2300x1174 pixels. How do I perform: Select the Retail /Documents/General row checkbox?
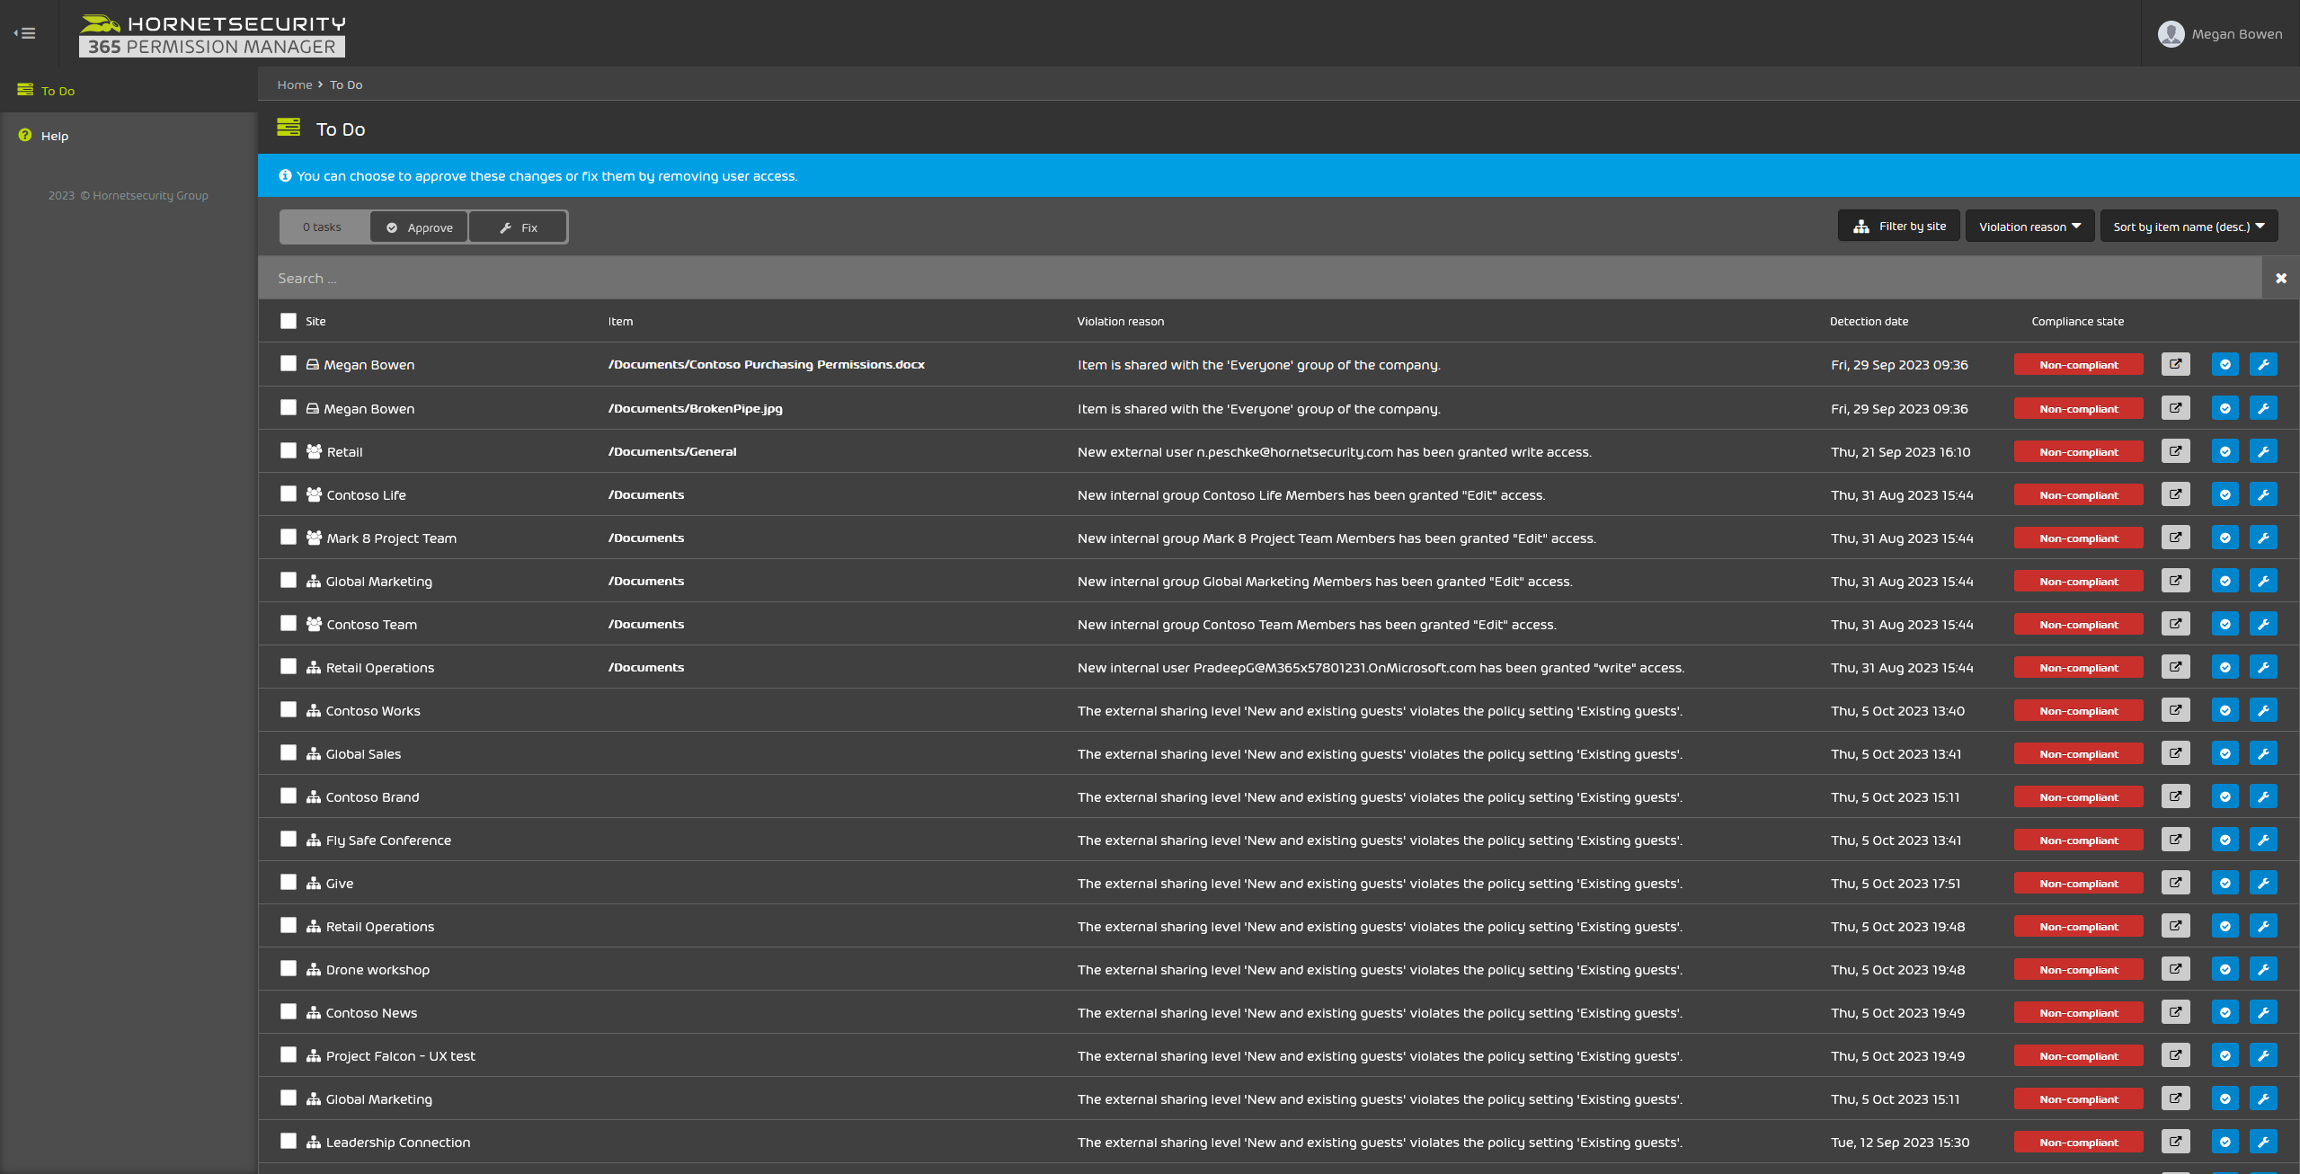point(288,450)
